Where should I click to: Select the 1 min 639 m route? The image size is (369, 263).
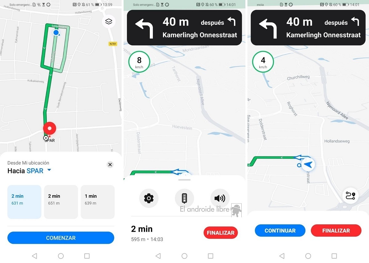97,202
